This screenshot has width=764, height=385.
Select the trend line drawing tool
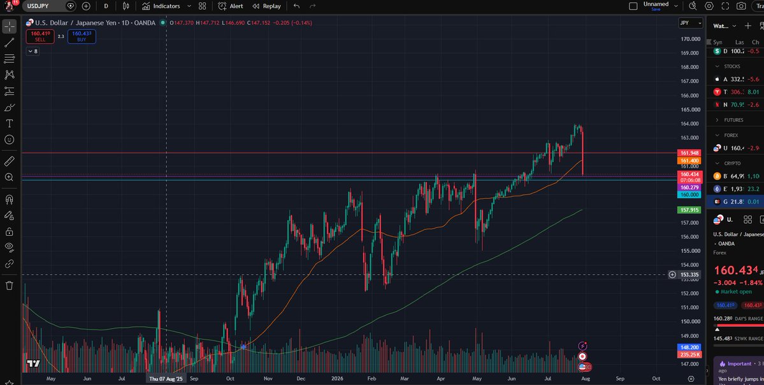(10, 43)
